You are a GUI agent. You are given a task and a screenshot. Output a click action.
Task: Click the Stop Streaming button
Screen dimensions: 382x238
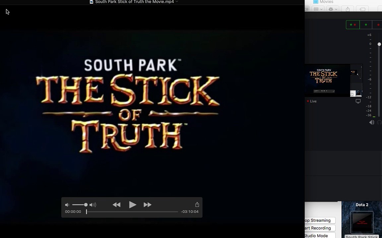pyautogui.click(x=320, y=220)
